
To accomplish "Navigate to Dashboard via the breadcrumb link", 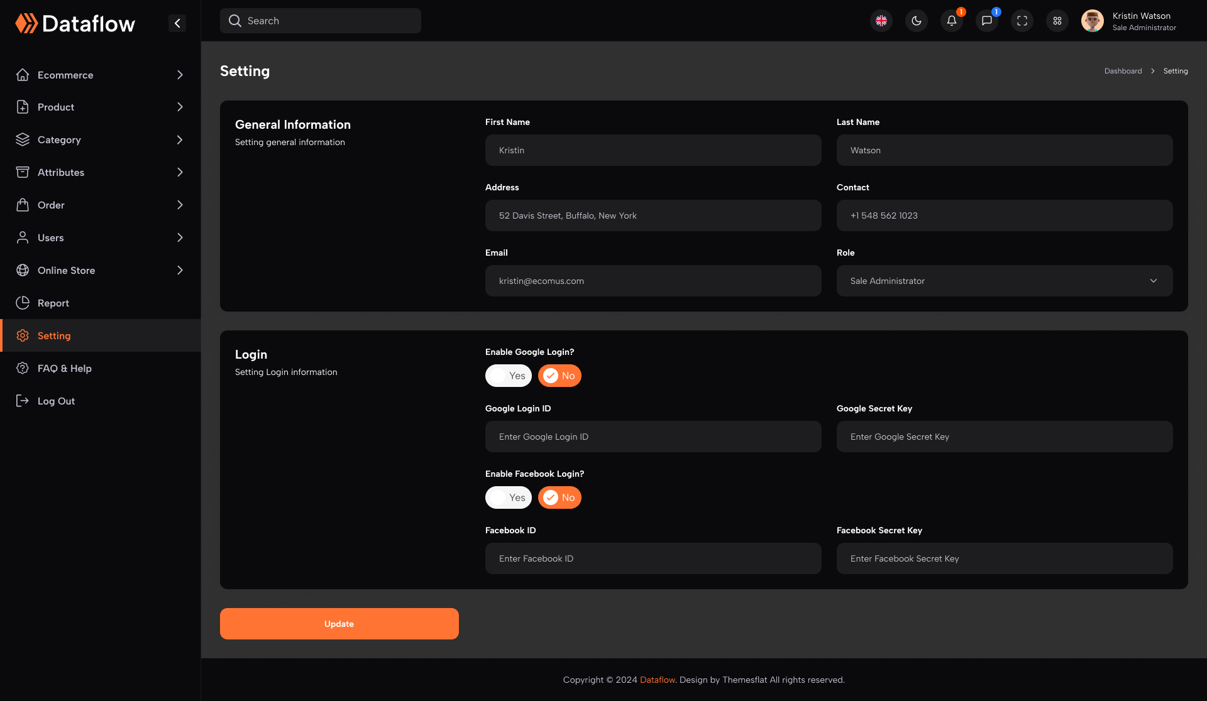I will click(x=1123, y=70).
